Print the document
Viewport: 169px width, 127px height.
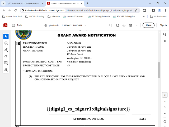[x=130, y=25]
